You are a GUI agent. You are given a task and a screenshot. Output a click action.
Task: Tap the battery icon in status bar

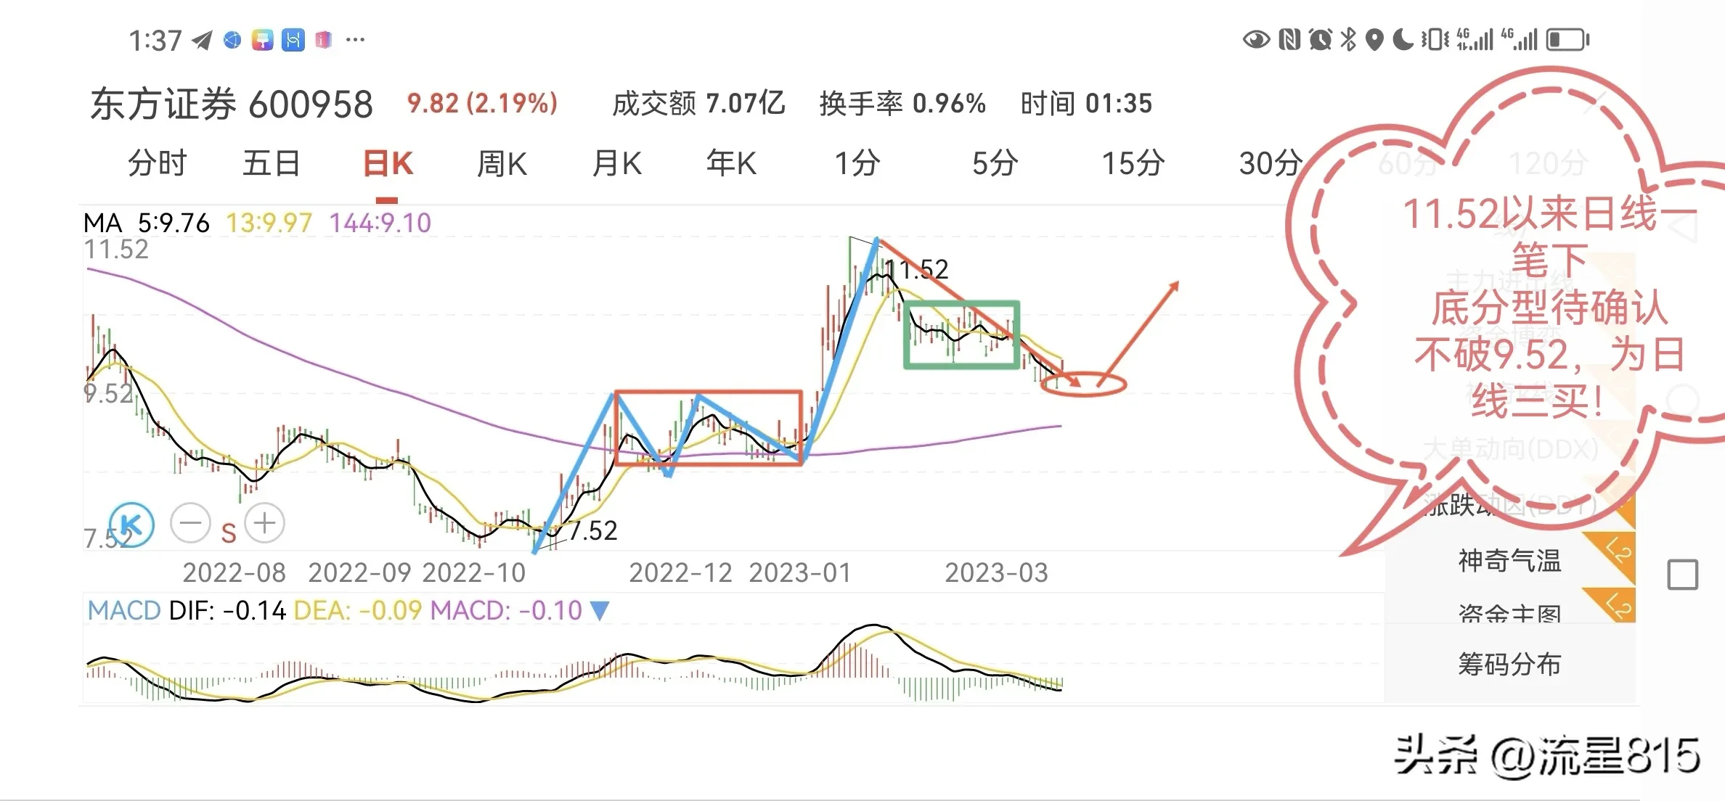pos(1567,39)
